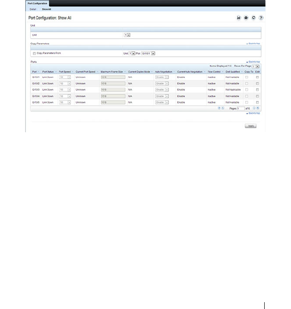The image size is (291, 309).
Task: Open Port Speed dropdown for Gi1/0/2
Action: (x=65, y=84)
